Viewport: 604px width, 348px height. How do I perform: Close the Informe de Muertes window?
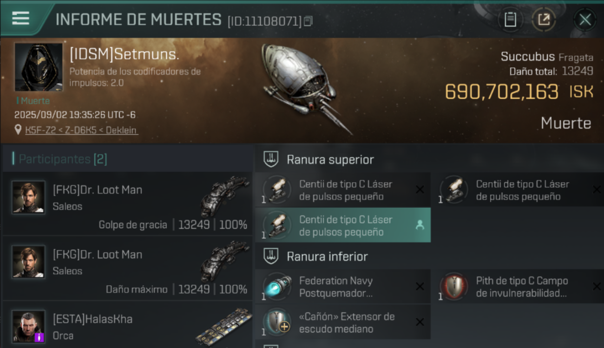coord(585,19)
